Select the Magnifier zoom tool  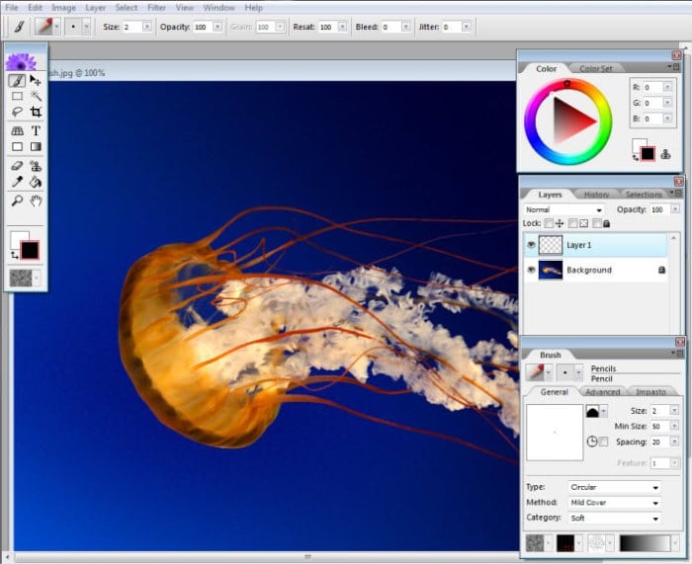pos(17,201)
